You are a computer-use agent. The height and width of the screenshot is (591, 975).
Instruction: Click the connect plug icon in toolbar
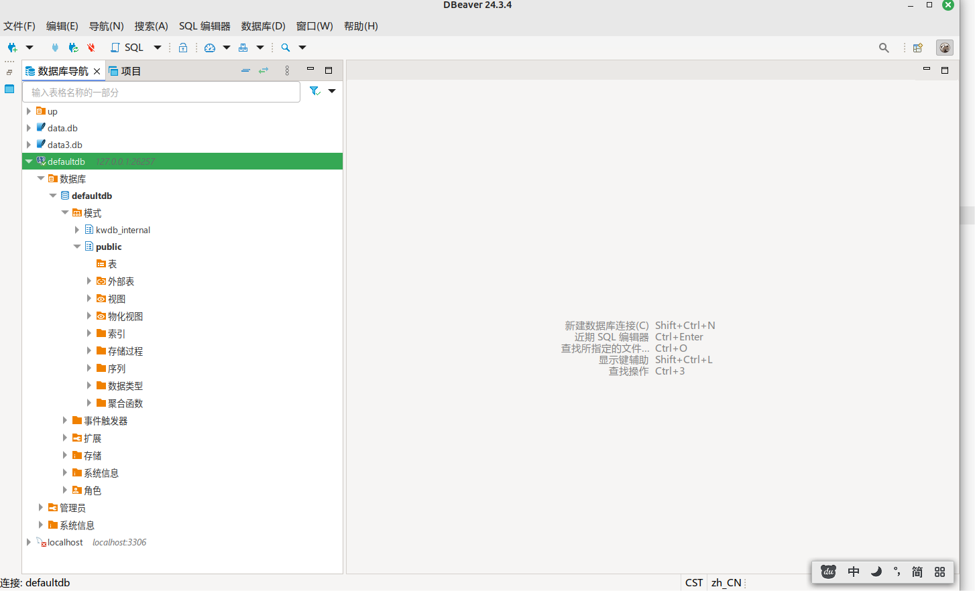point(55,48)
